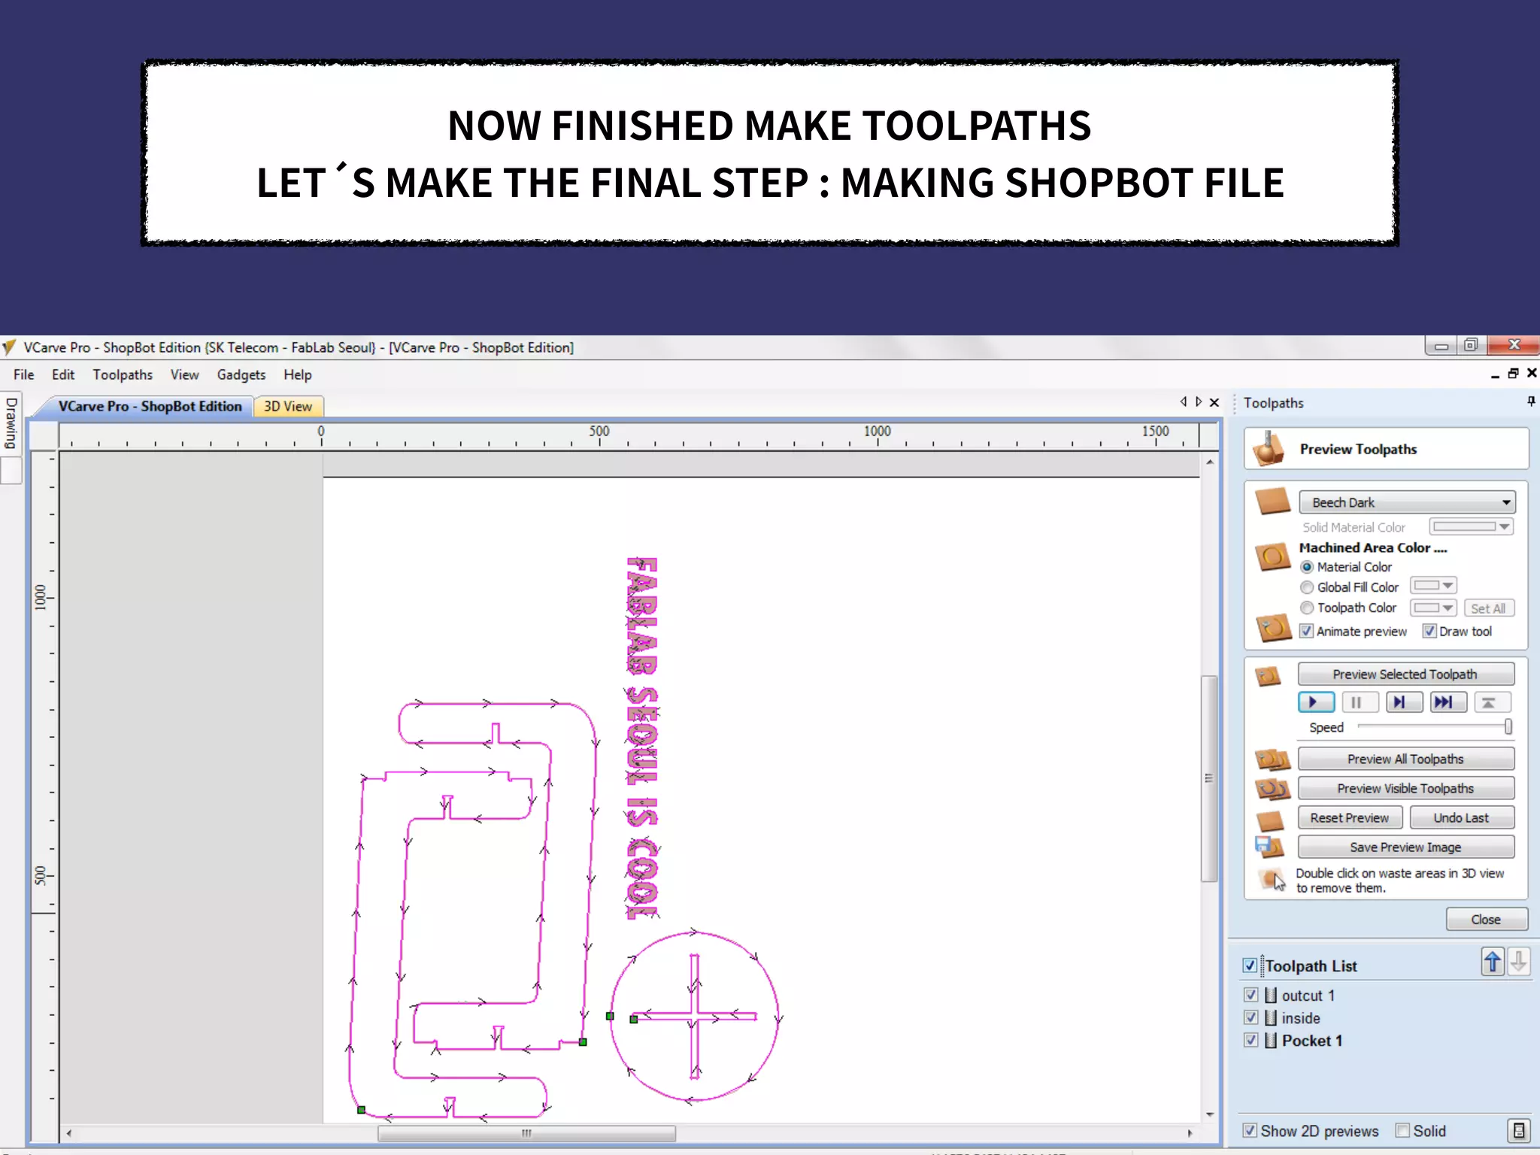Switch to the 3D View tab
Viewport: 1540px width, 1155px height.
pyautogui.click(x=288, y=406)
